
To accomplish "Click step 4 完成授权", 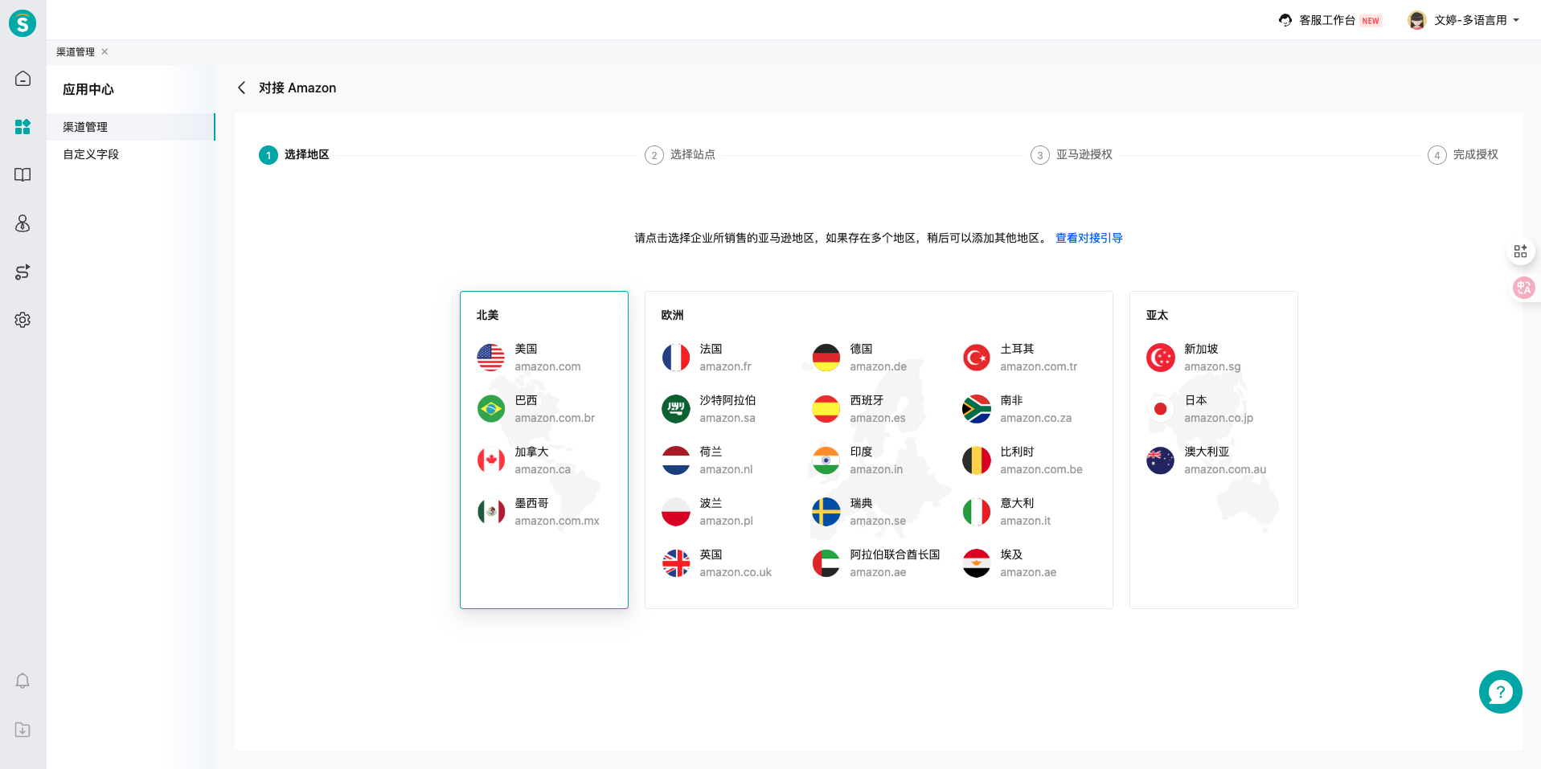I will 1463,154.
